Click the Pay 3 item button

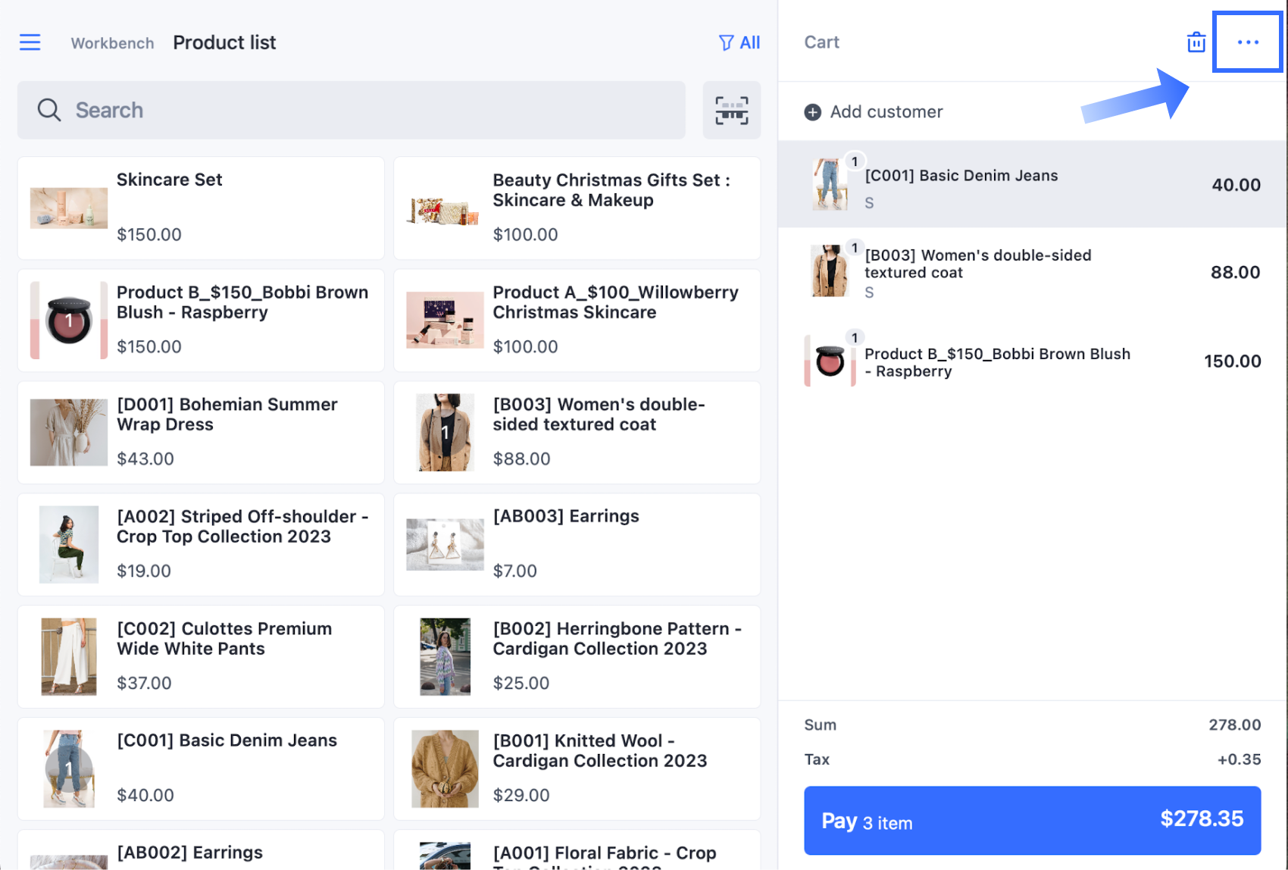click(x=1033, y=821)
